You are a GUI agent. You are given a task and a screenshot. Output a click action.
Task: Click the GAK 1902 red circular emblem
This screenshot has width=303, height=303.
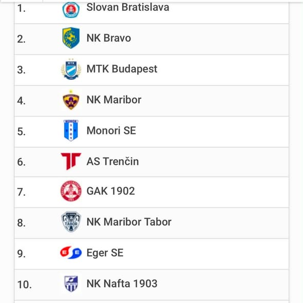click(x=71, y=191)
